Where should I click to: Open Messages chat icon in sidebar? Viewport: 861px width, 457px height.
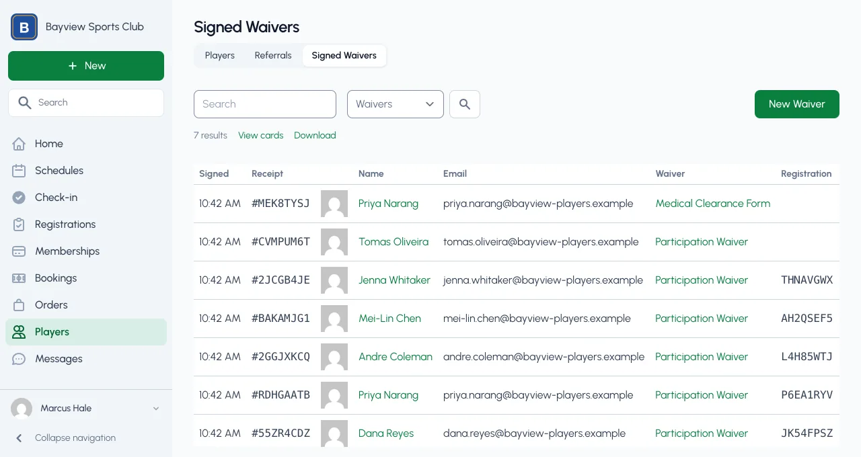point(19,359)
